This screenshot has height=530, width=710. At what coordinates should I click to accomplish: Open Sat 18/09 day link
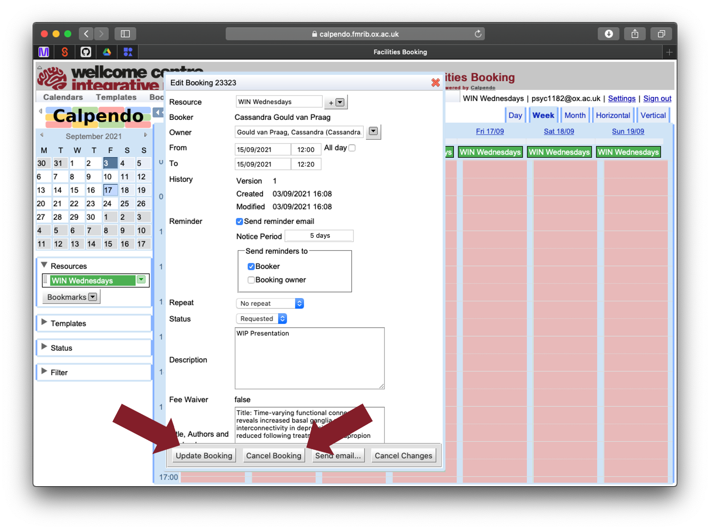pyautogui.click(x=559, y=132)
